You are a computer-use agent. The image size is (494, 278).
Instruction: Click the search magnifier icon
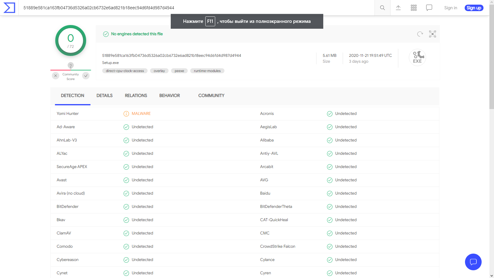tap(382, 8)
